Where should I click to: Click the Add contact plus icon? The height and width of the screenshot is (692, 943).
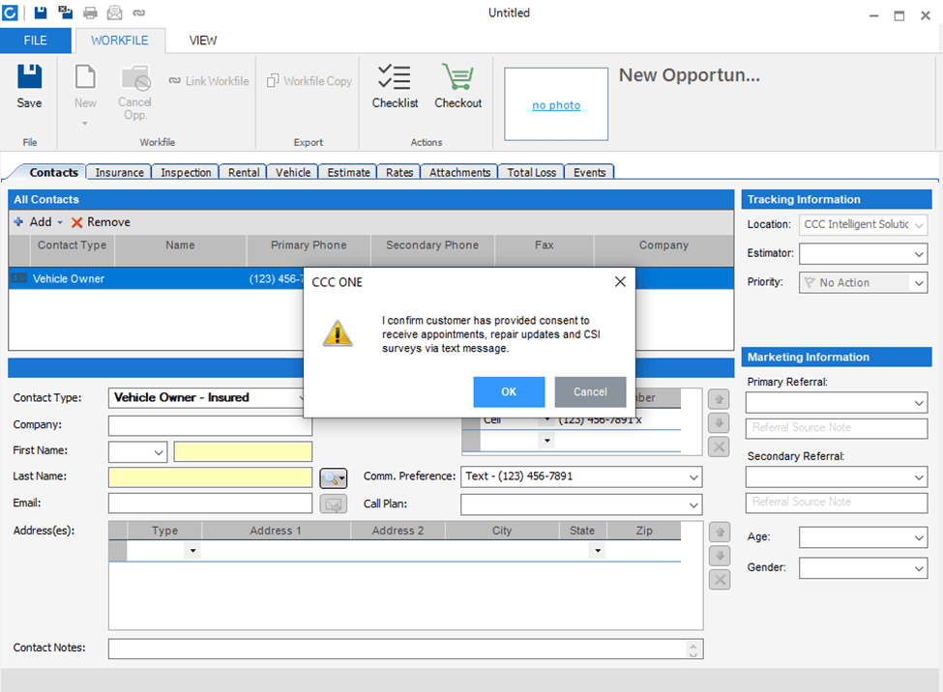pos(18,222)
